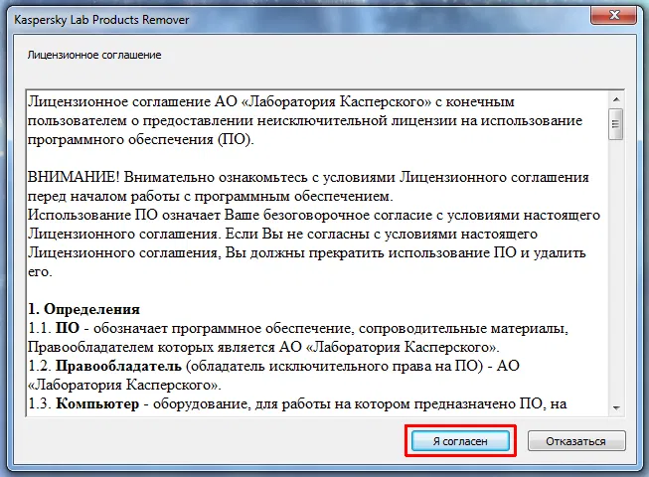Click the bold "ПО" term in clause 1.1
This screenshot has height=477, width=649.
[x=68, y=328]
